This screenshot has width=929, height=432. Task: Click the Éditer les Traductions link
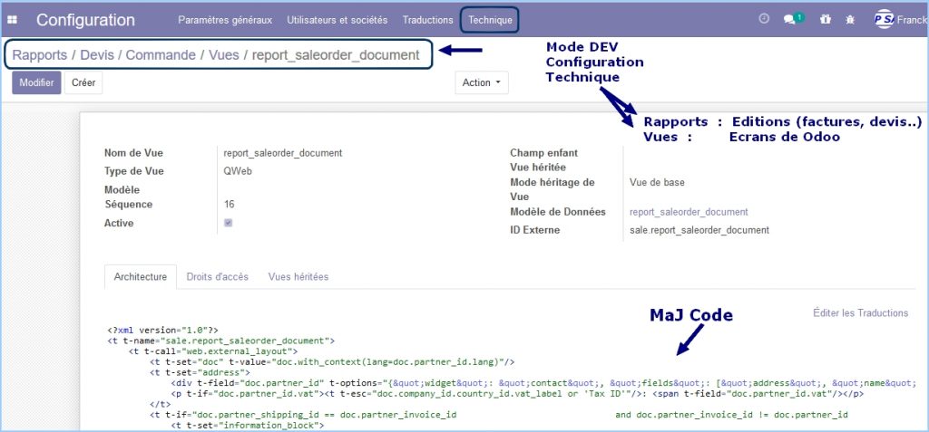(860, 312)
